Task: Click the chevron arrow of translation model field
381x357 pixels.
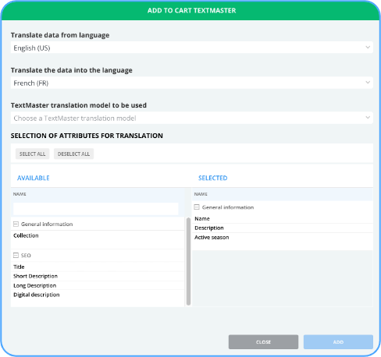Action: [368, 118]
